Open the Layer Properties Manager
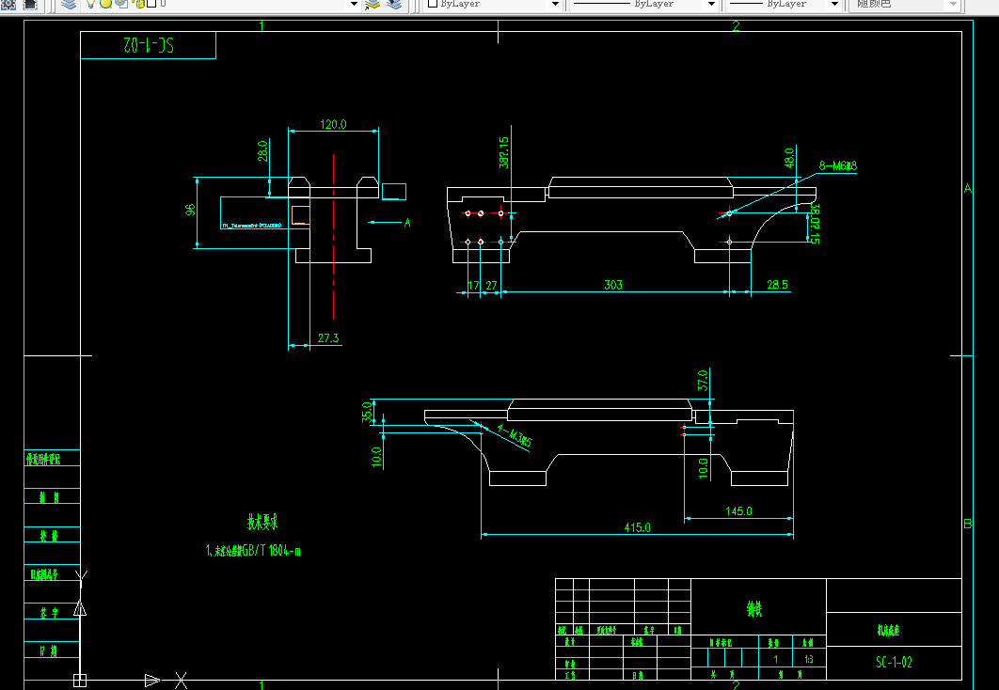Screen dimensions: 999x690 (x=69, y=4)
